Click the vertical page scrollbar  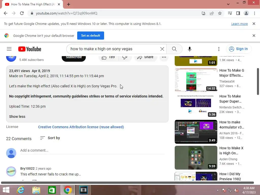coord(258,81)
